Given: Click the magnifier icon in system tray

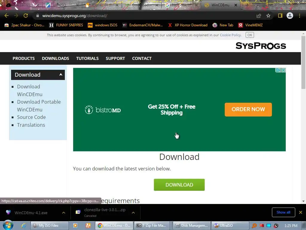Looking at the screenshot, I should (254, 226).
